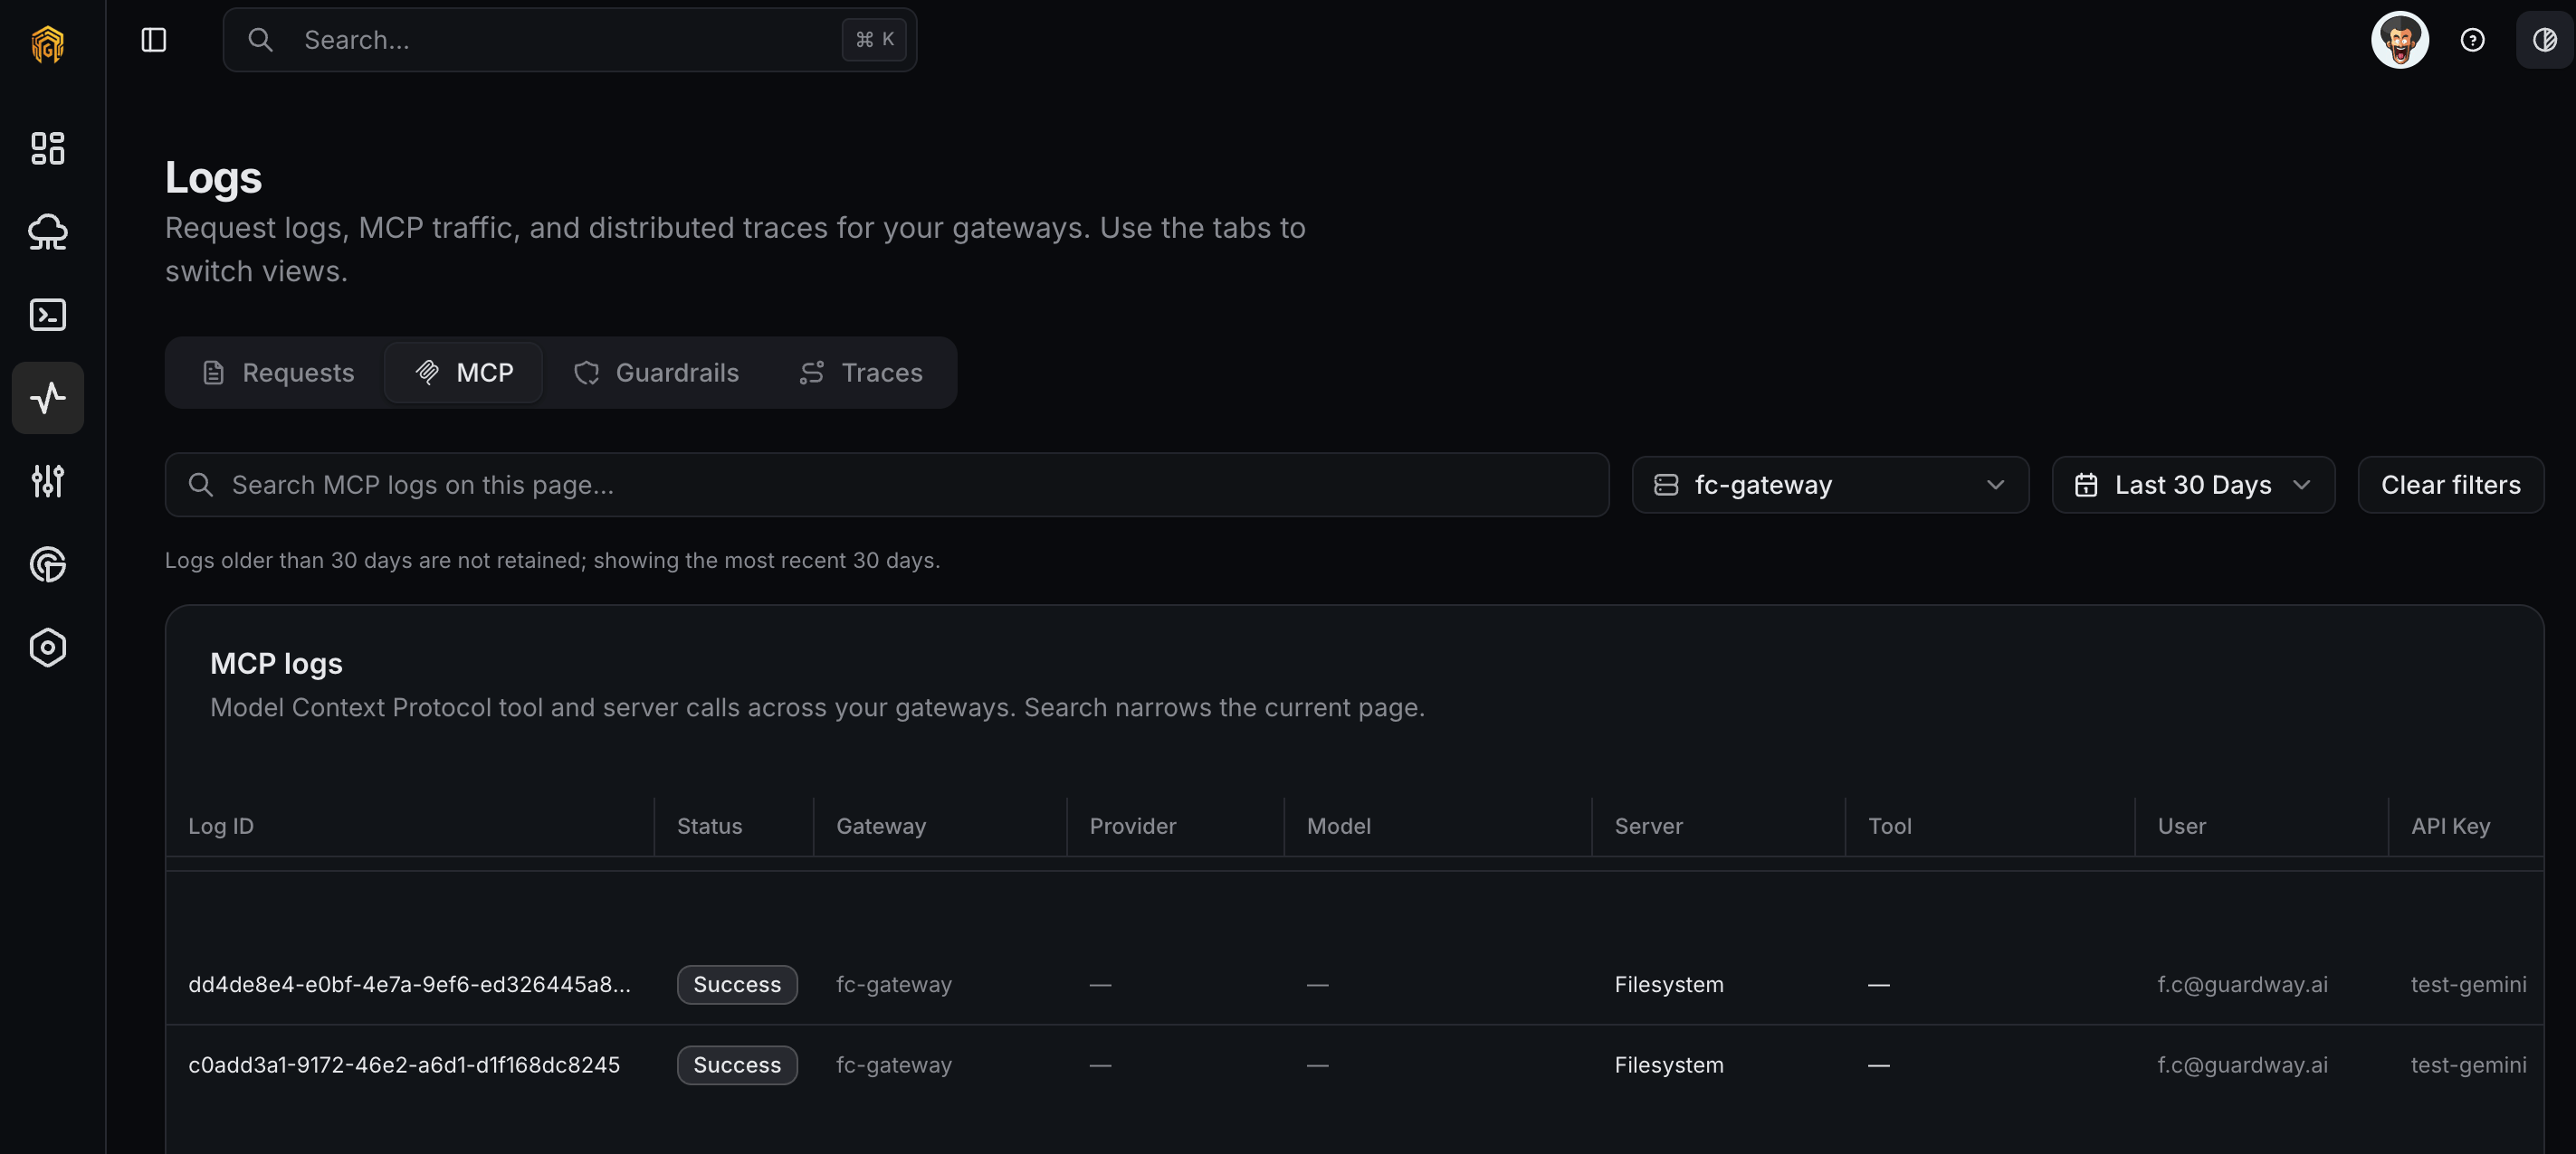Toggle the sidebar panel icon

click(x=153, y=40)
